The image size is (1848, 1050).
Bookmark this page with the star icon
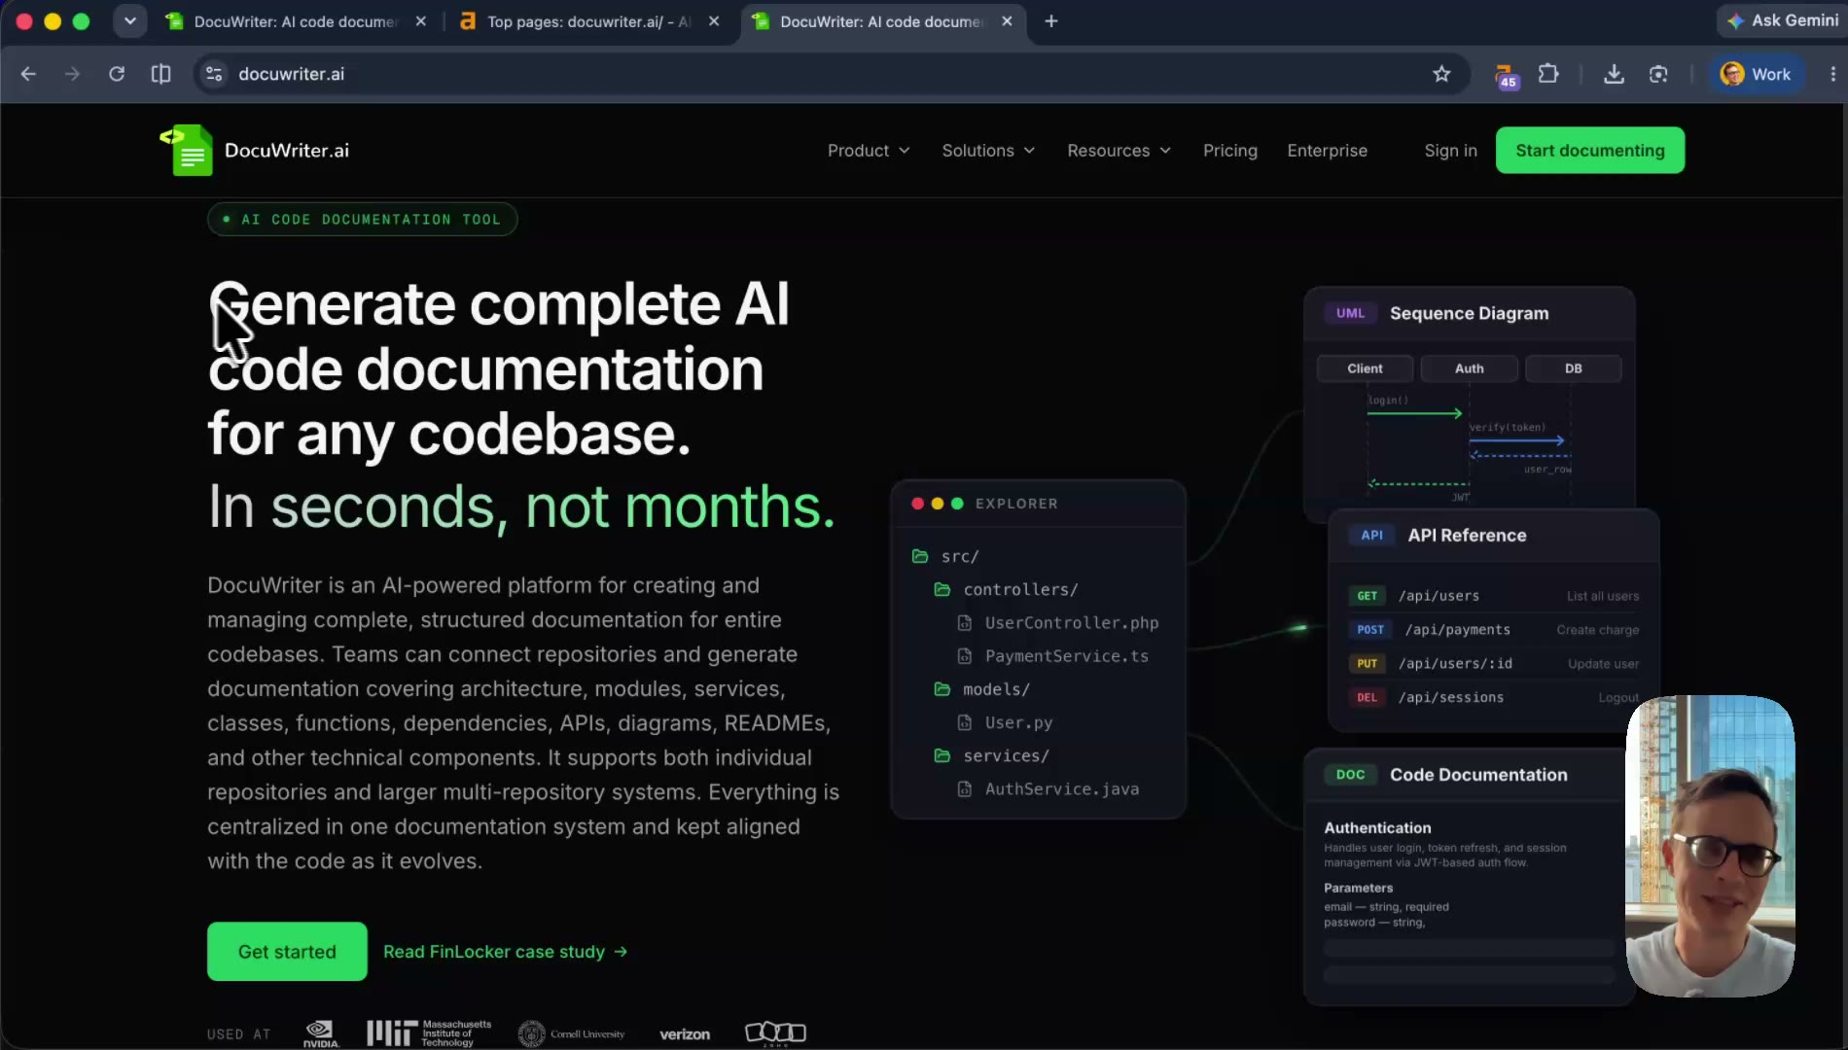coord(1441,74)
